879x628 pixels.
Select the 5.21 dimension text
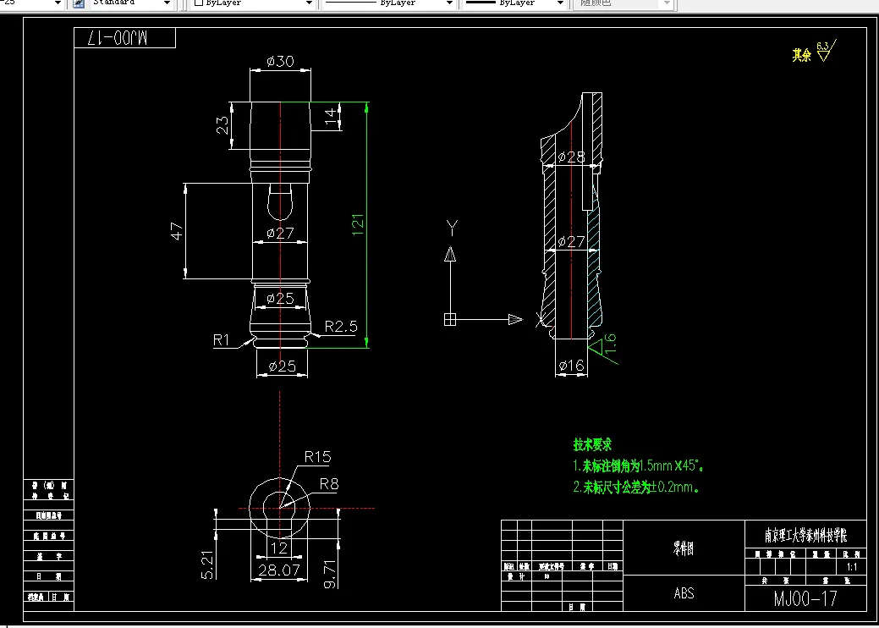[207, 565]
